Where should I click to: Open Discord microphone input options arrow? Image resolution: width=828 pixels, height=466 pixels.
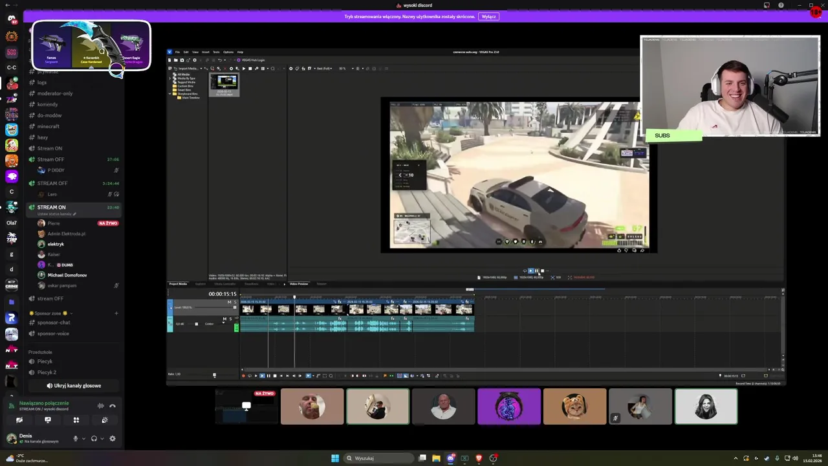(x=83, y=438)
